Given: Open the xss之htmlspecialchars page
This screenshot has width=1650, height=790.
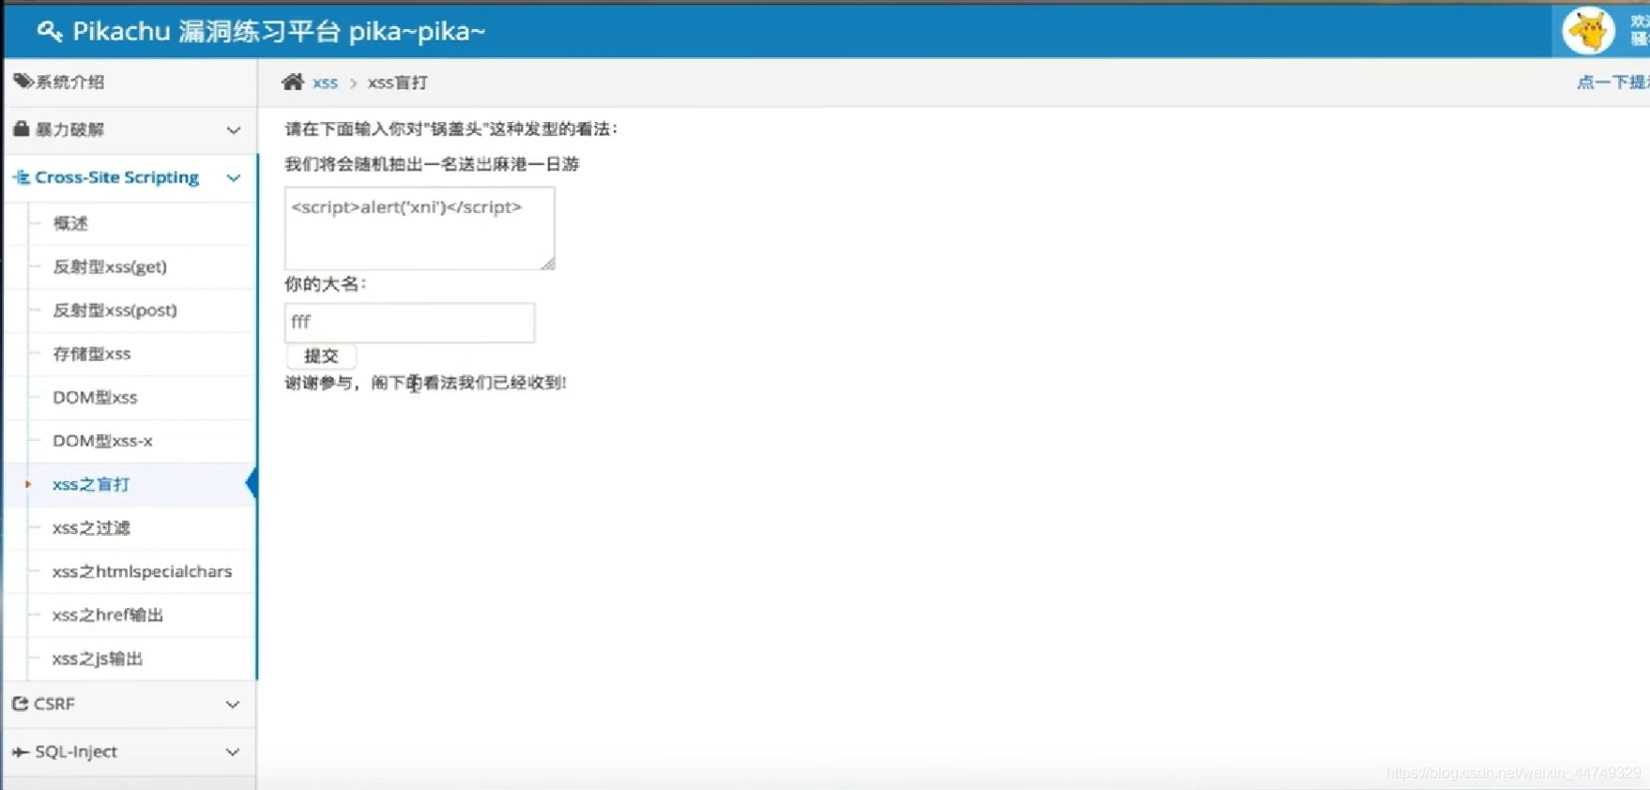Looking at the screenshot, I should 142,571.
